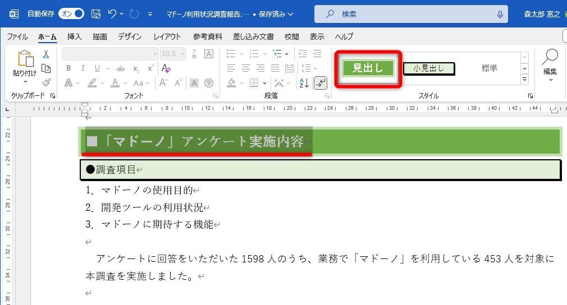Image resolution: width=567 pixels, height=305 pixels.
Task: Open the document name saved-status dropdown
Action: click(290, 14)
